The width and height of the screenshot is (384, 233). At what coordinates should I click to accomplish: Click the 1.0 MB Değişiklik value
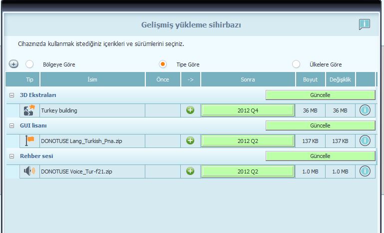pos(340,171)
